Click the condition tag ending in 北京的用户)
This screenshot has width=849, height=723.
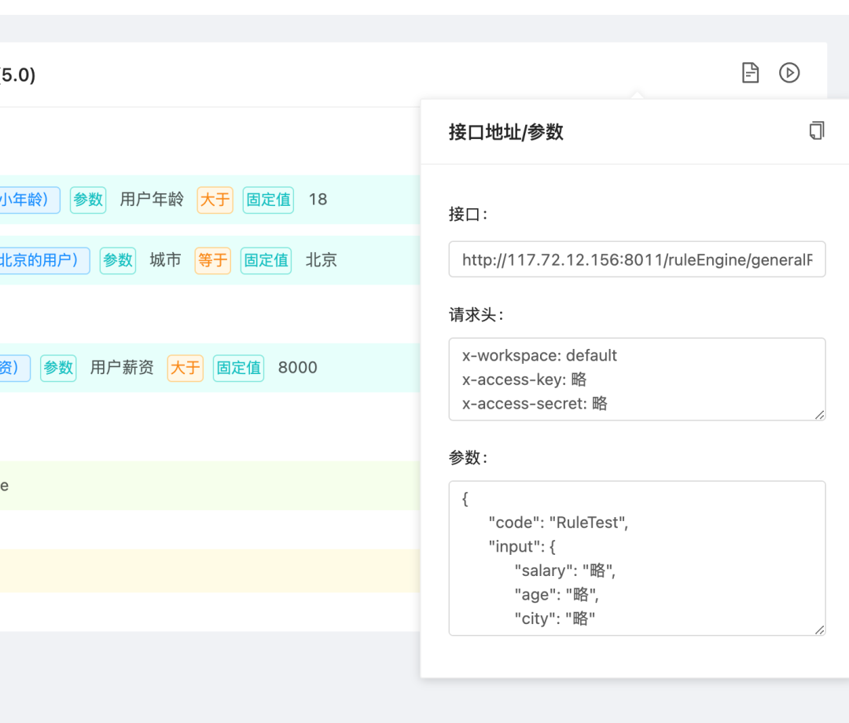(x=43, y=260)
